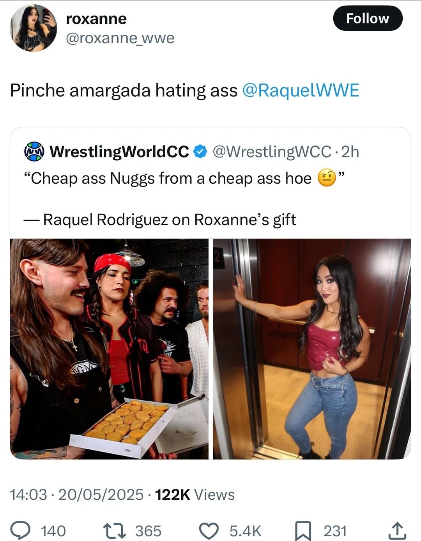Click WrestlingWorldCC globe avatar icon
The image size is (421, 541).
pyautogui.click(x=34, y=151)
